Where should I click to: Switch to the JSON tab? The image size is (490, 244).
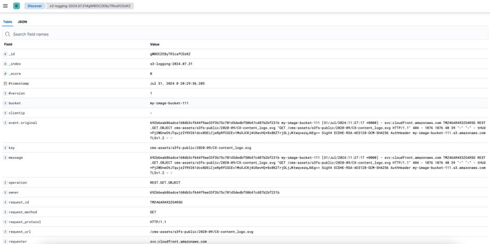[22, 22]
